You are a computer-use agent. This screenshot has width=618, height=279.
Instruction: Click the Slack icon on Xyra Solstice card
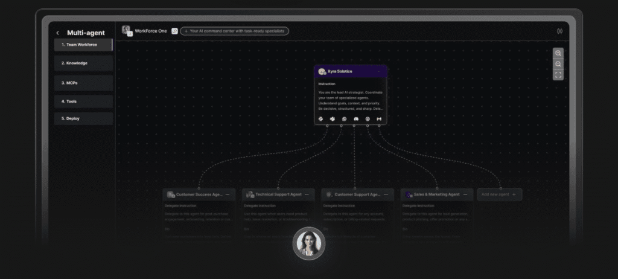(x=321, y=119)
